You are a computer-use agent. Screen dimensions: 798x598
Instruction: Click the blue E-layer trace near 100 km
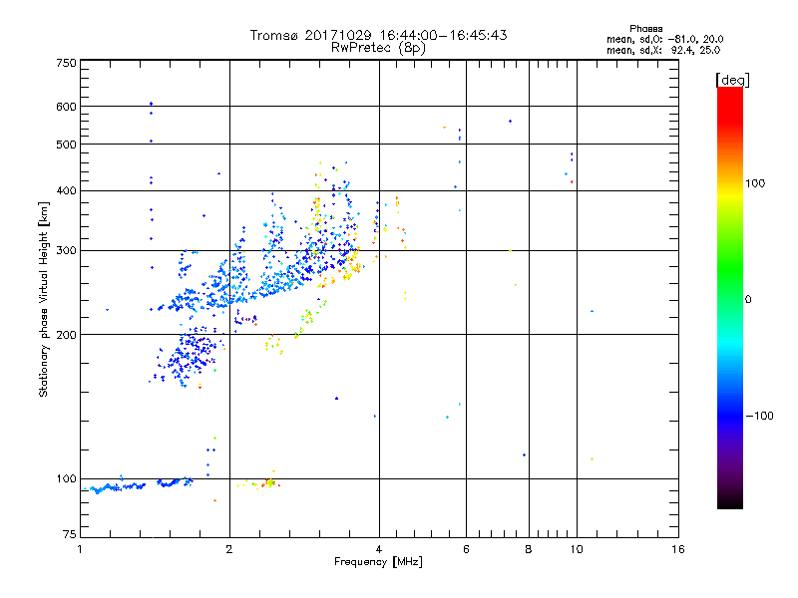[138, 485]
